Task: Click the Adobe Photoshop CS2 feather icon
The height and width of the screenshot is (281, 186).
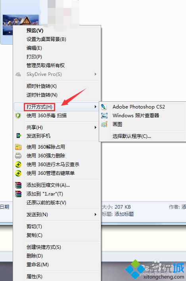Action: click(x=104, y=107)
